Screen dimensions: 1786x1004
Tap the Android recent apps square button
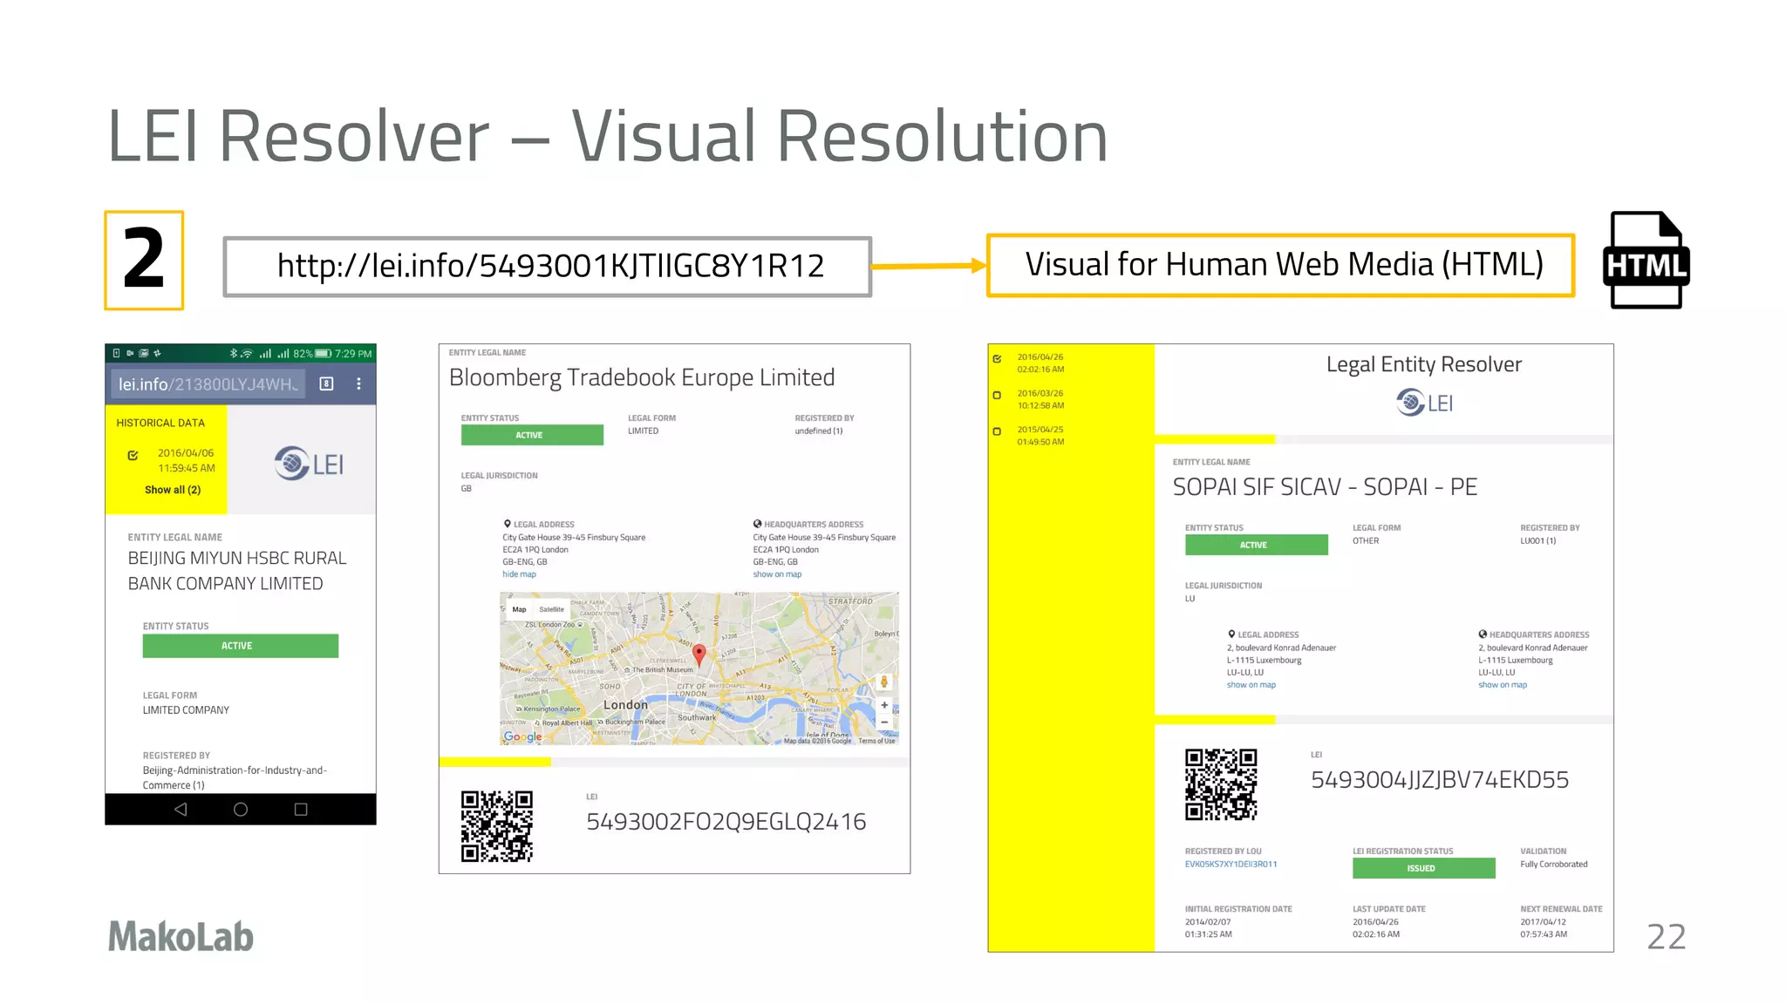point(301,810)
